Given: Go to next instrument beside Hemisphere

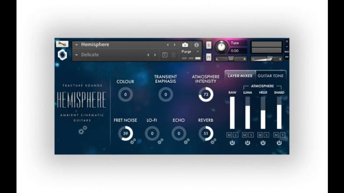Looking at the screenshot, I should click(175, 45).
